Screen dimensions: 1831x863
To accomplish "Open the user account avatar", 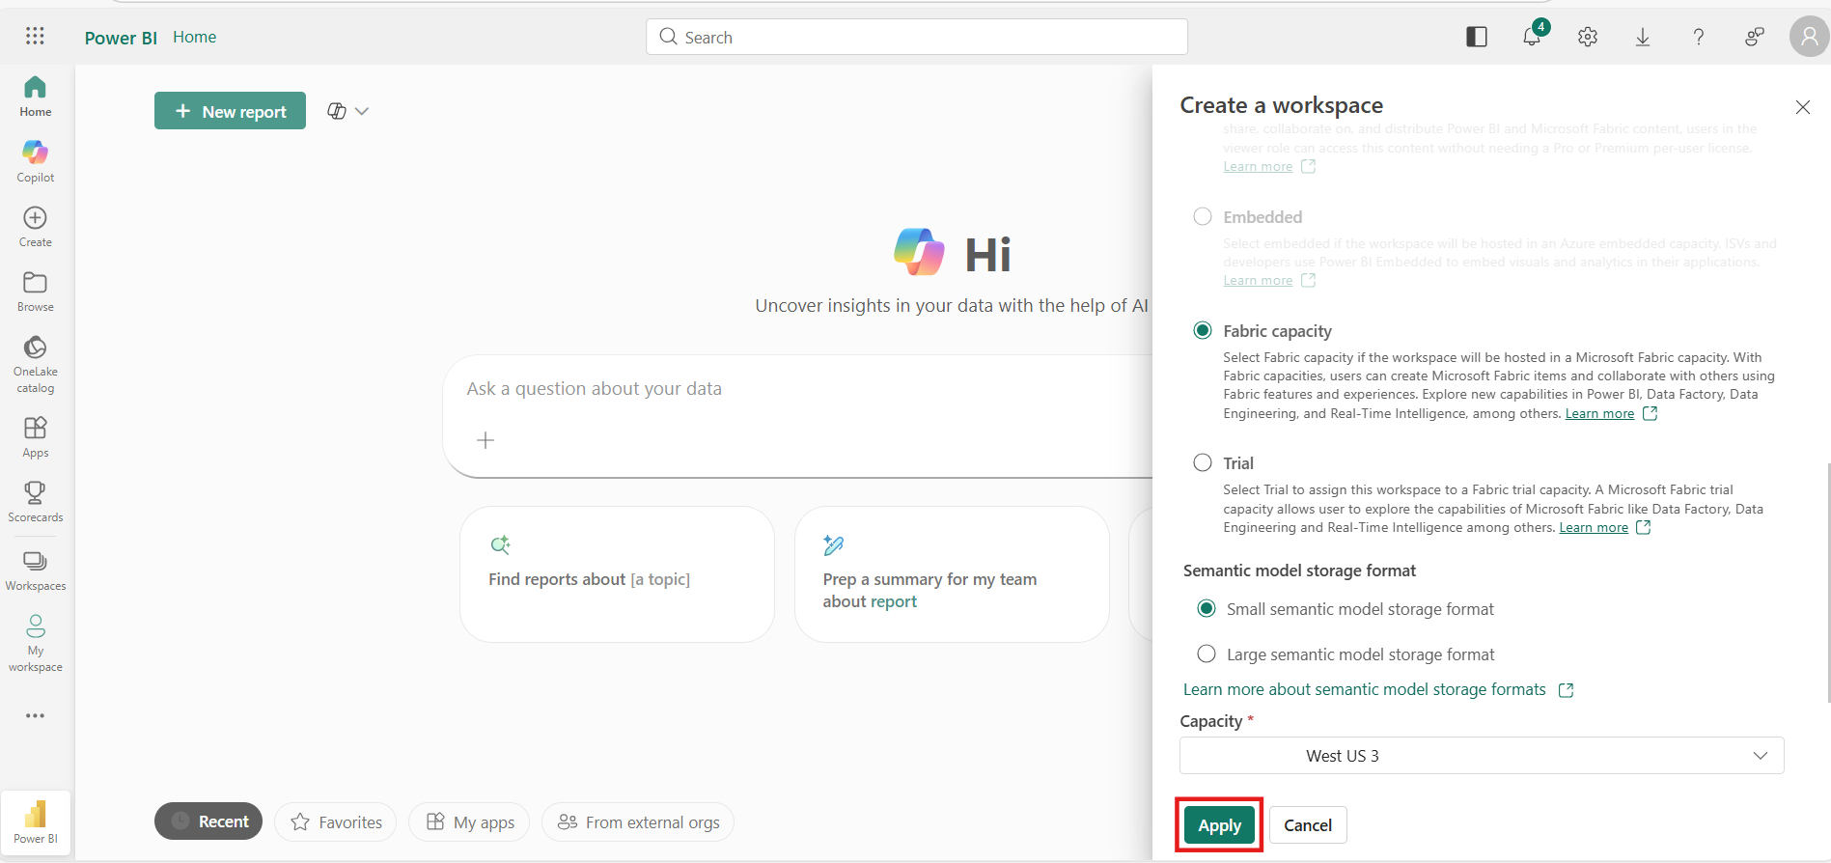I will click(x=1810, y=37).
